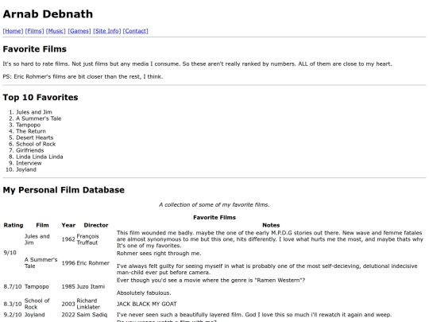429x322 pixels.
Task: Click 'The Return' list item
Action: point(31,131)
